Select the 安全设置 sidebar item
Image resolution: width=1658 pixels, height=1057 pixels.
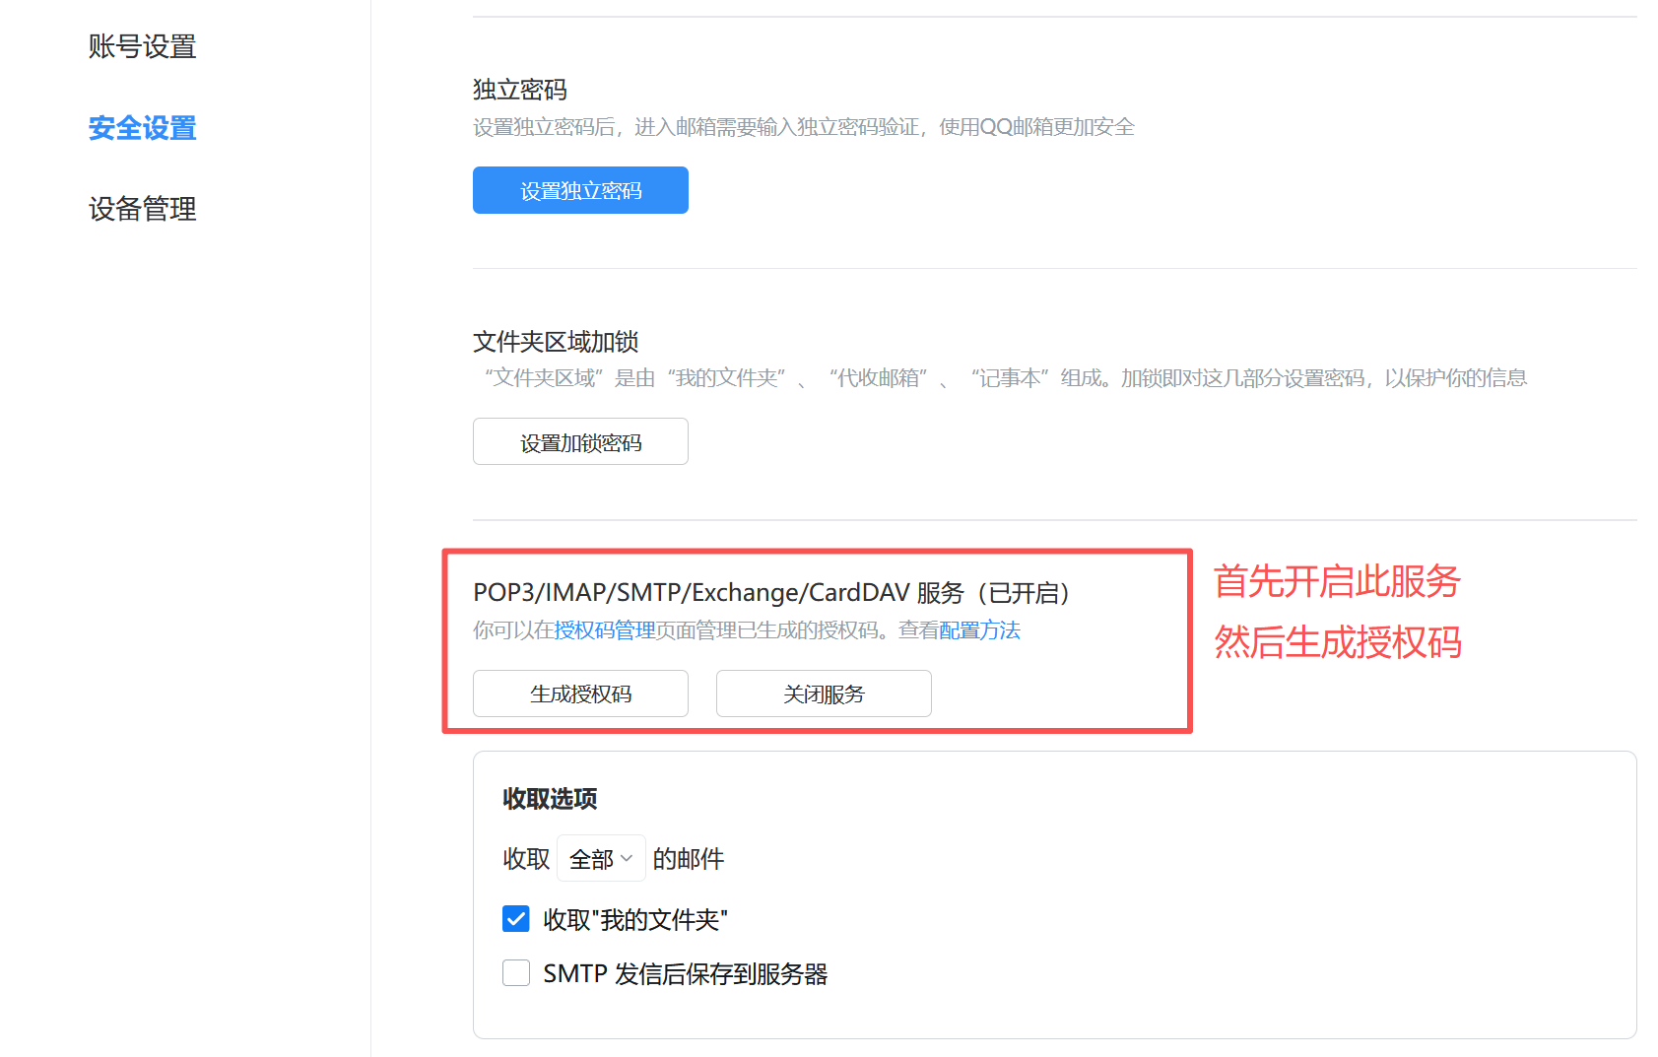tap(142, 128)
